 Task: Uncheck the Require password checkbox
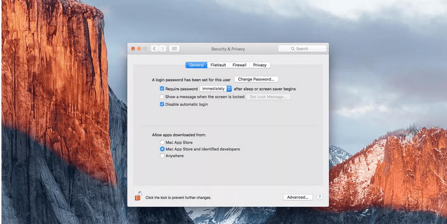pos(162,89)
